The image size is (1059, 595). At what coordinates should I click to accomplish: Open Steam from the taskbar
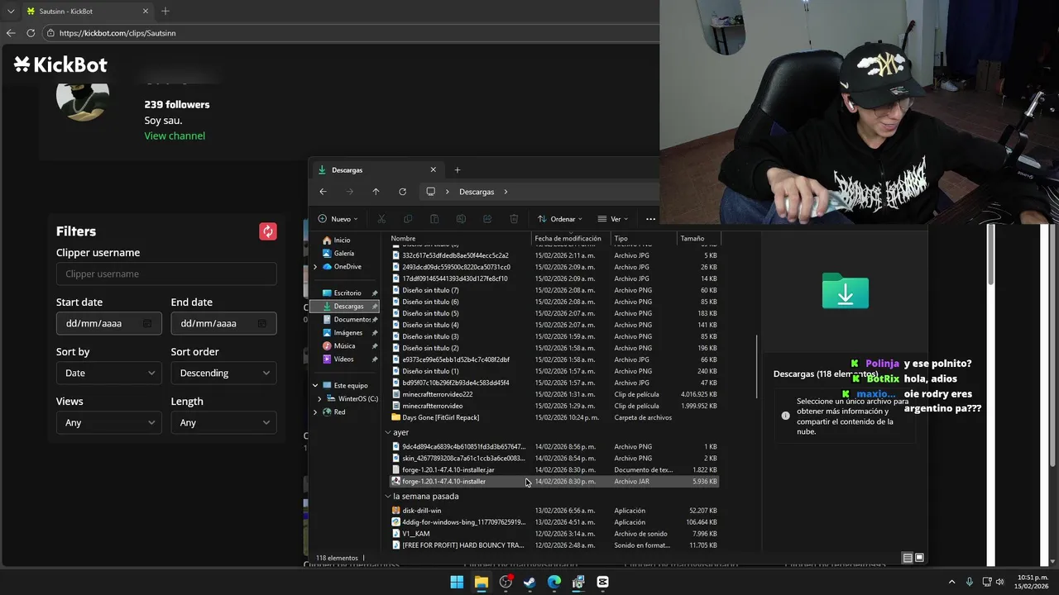(529, 582)
